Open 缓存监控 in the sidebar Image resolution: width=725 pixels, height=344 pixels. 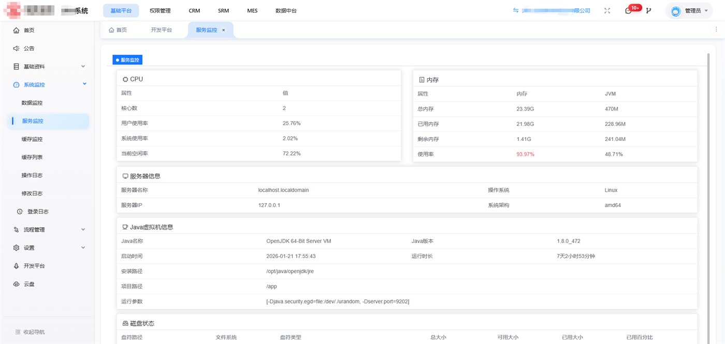tap(32, 139)
